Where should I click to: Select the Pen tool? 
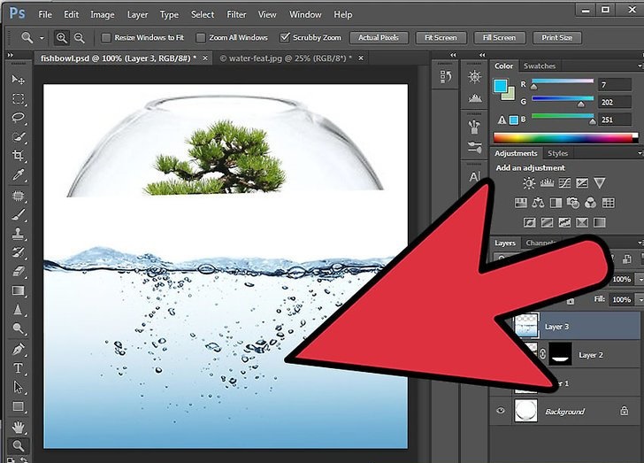(x=18, y=349)
